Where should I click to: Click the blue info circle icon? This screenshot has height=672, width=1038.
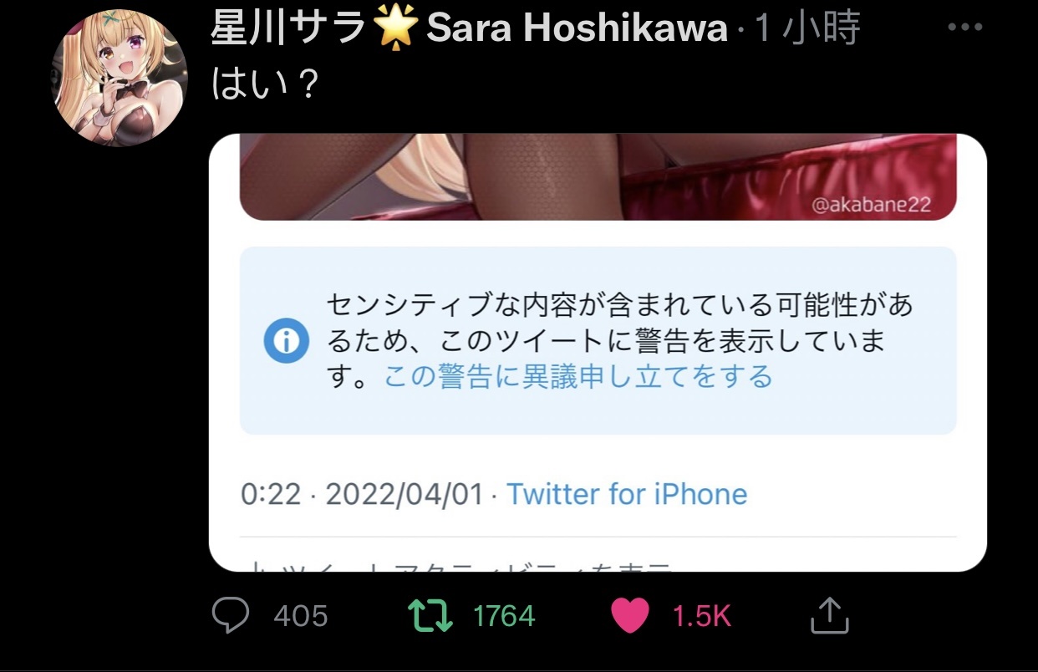(x=286, y=340)
